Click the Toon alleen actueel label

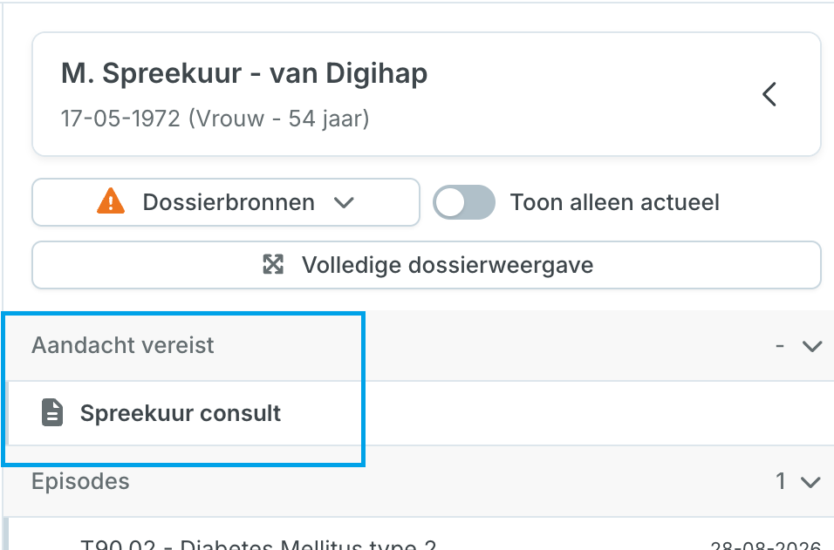pos(614,202)
